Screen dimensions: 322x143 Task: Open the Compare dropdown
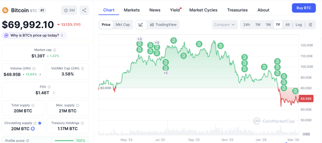click(x=225, y=25)
